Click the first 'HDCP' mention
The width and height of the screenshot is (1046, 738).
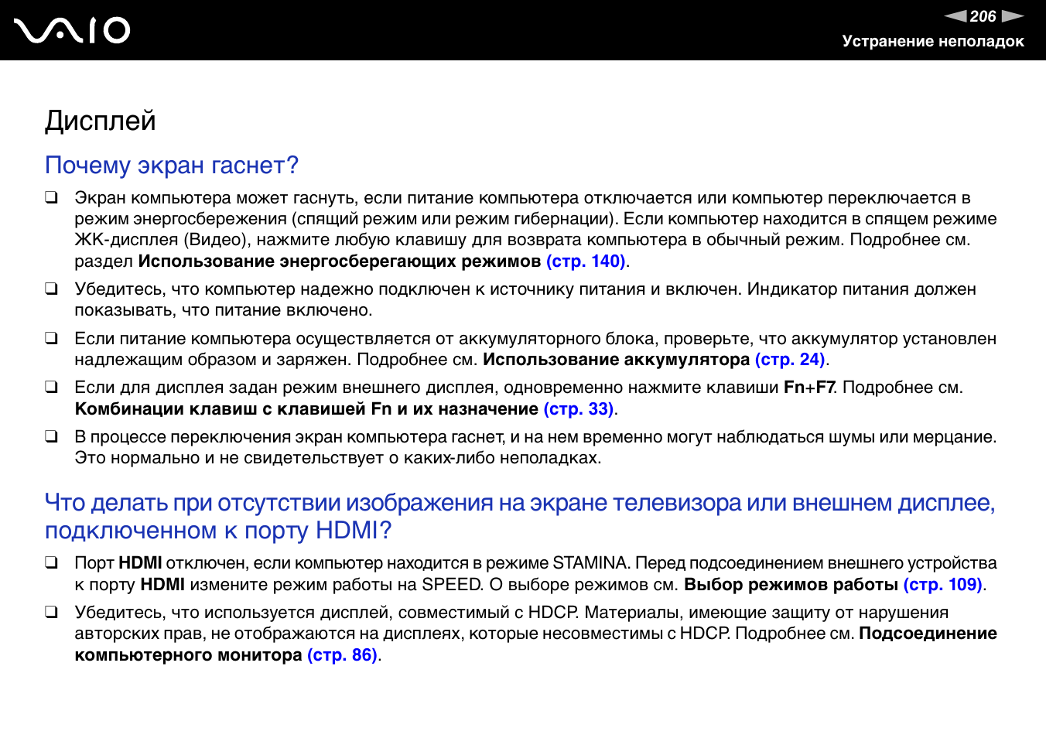[553, 613]
